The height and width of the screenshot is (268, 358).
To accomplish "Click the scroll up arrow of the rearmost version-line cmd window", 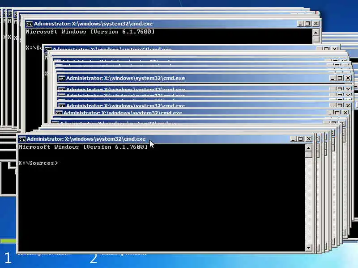I will (315, 33).
